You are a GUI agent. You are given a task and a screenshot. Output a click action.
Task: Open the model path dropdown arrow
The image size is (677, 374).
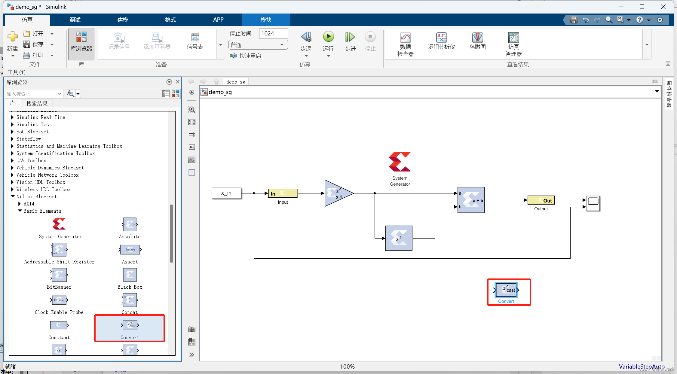(x=657, y=92)
